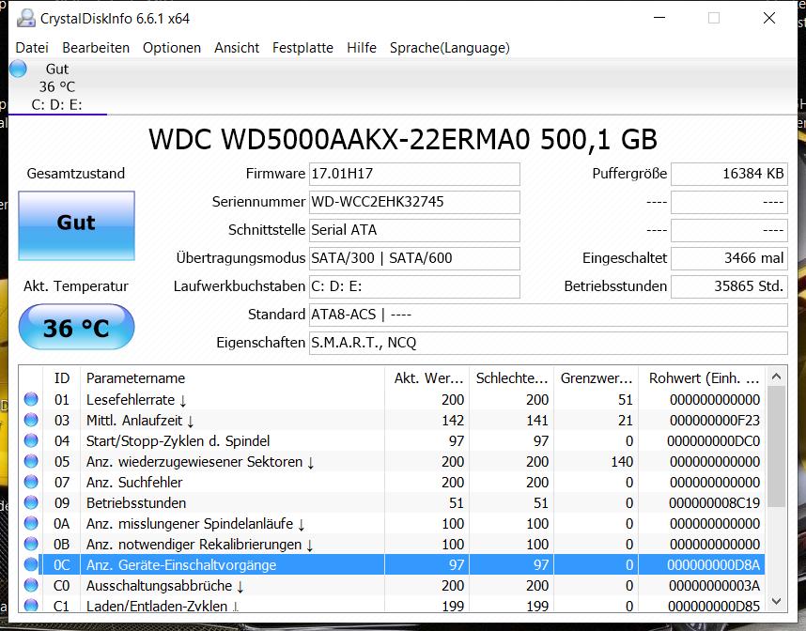Click the Eigenschaften field S.M.A.R.T., NCQ
Screen dimensions: 806x631
pos(549,343)
